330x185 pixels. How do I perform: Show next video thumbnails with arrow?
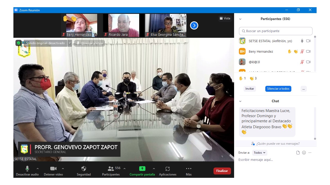194,25
